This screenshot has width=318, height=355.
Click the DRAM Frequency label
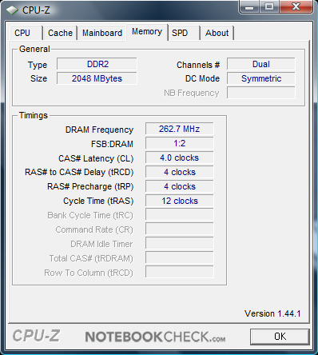click(99, 130)
